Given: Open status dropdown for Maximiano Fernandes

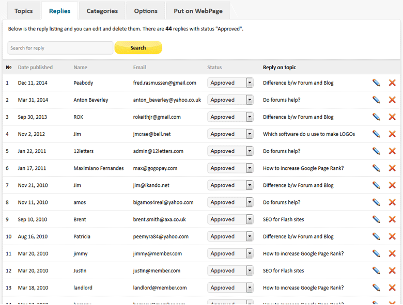Looking at the screenshot, I should [230, 168].
